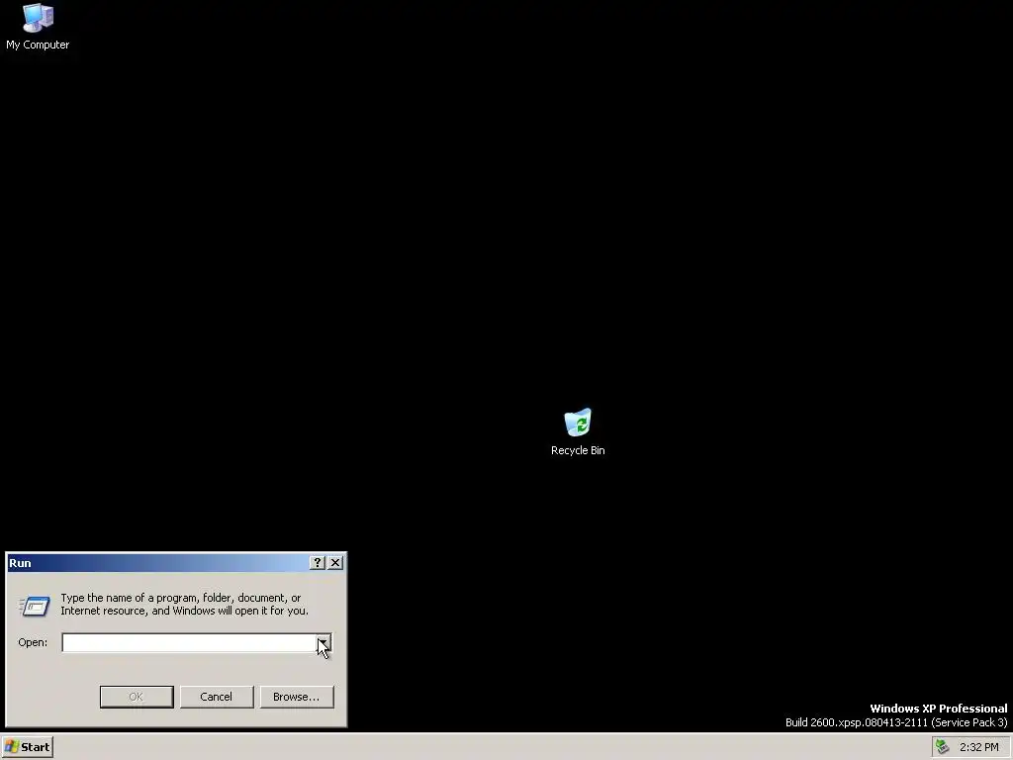1013x760 pixels.
Task: Click the network tray icon
Action: tap(943, 747)
